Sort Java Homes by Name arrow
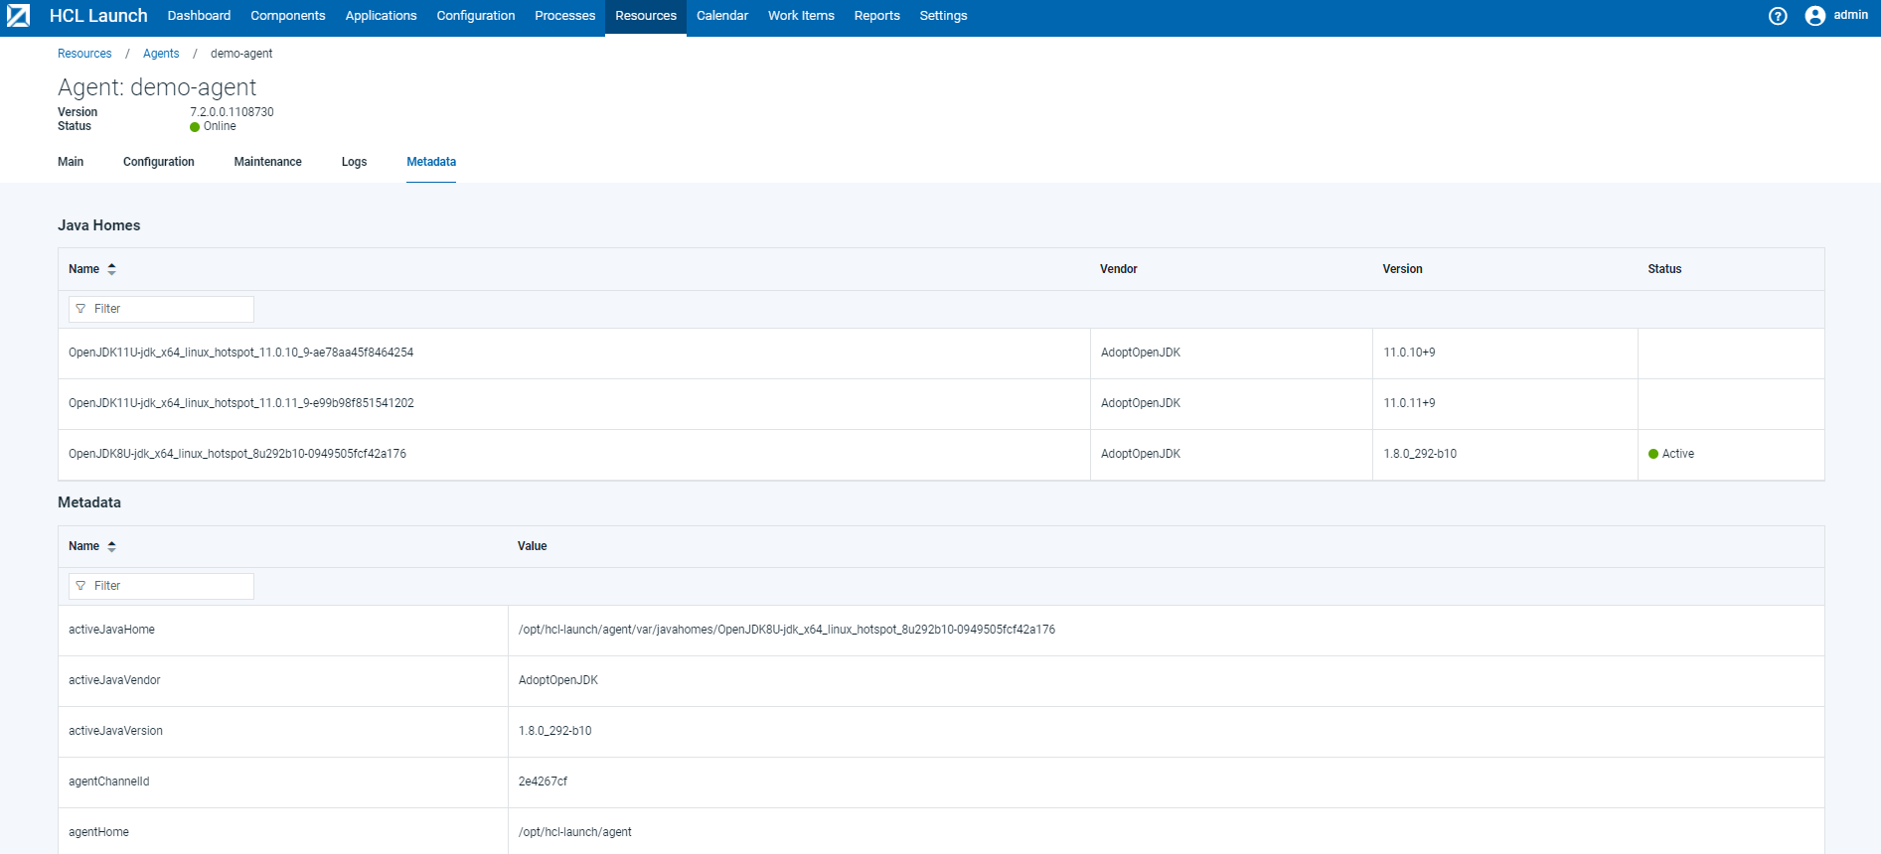The height and width of the screenshot is (854, 1881). (x=111, y=269)
